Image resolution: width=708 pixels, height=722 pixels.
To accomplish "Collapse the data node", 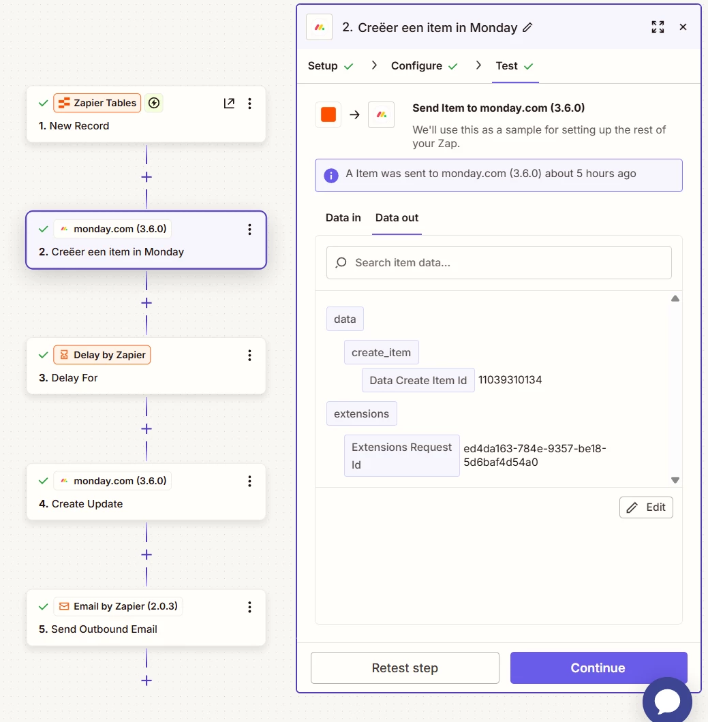I will [x=345, y=319].
